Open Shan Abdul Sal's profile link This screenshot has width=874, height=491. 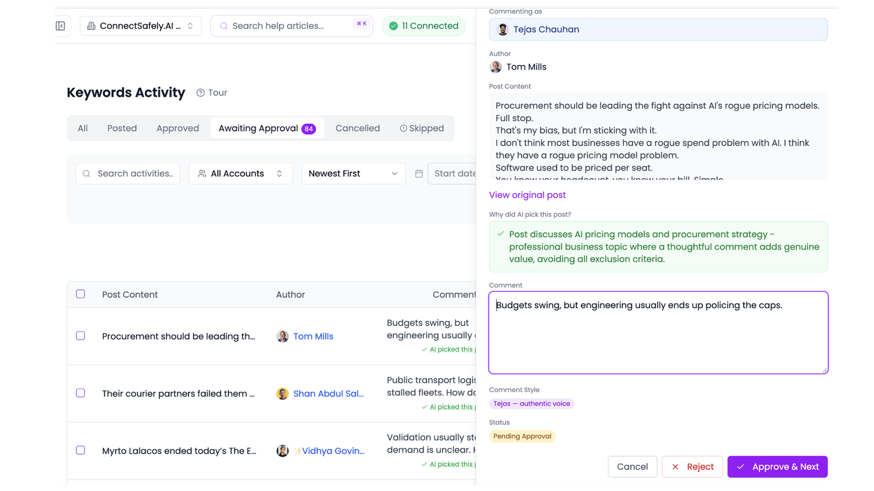click(328, 394)
